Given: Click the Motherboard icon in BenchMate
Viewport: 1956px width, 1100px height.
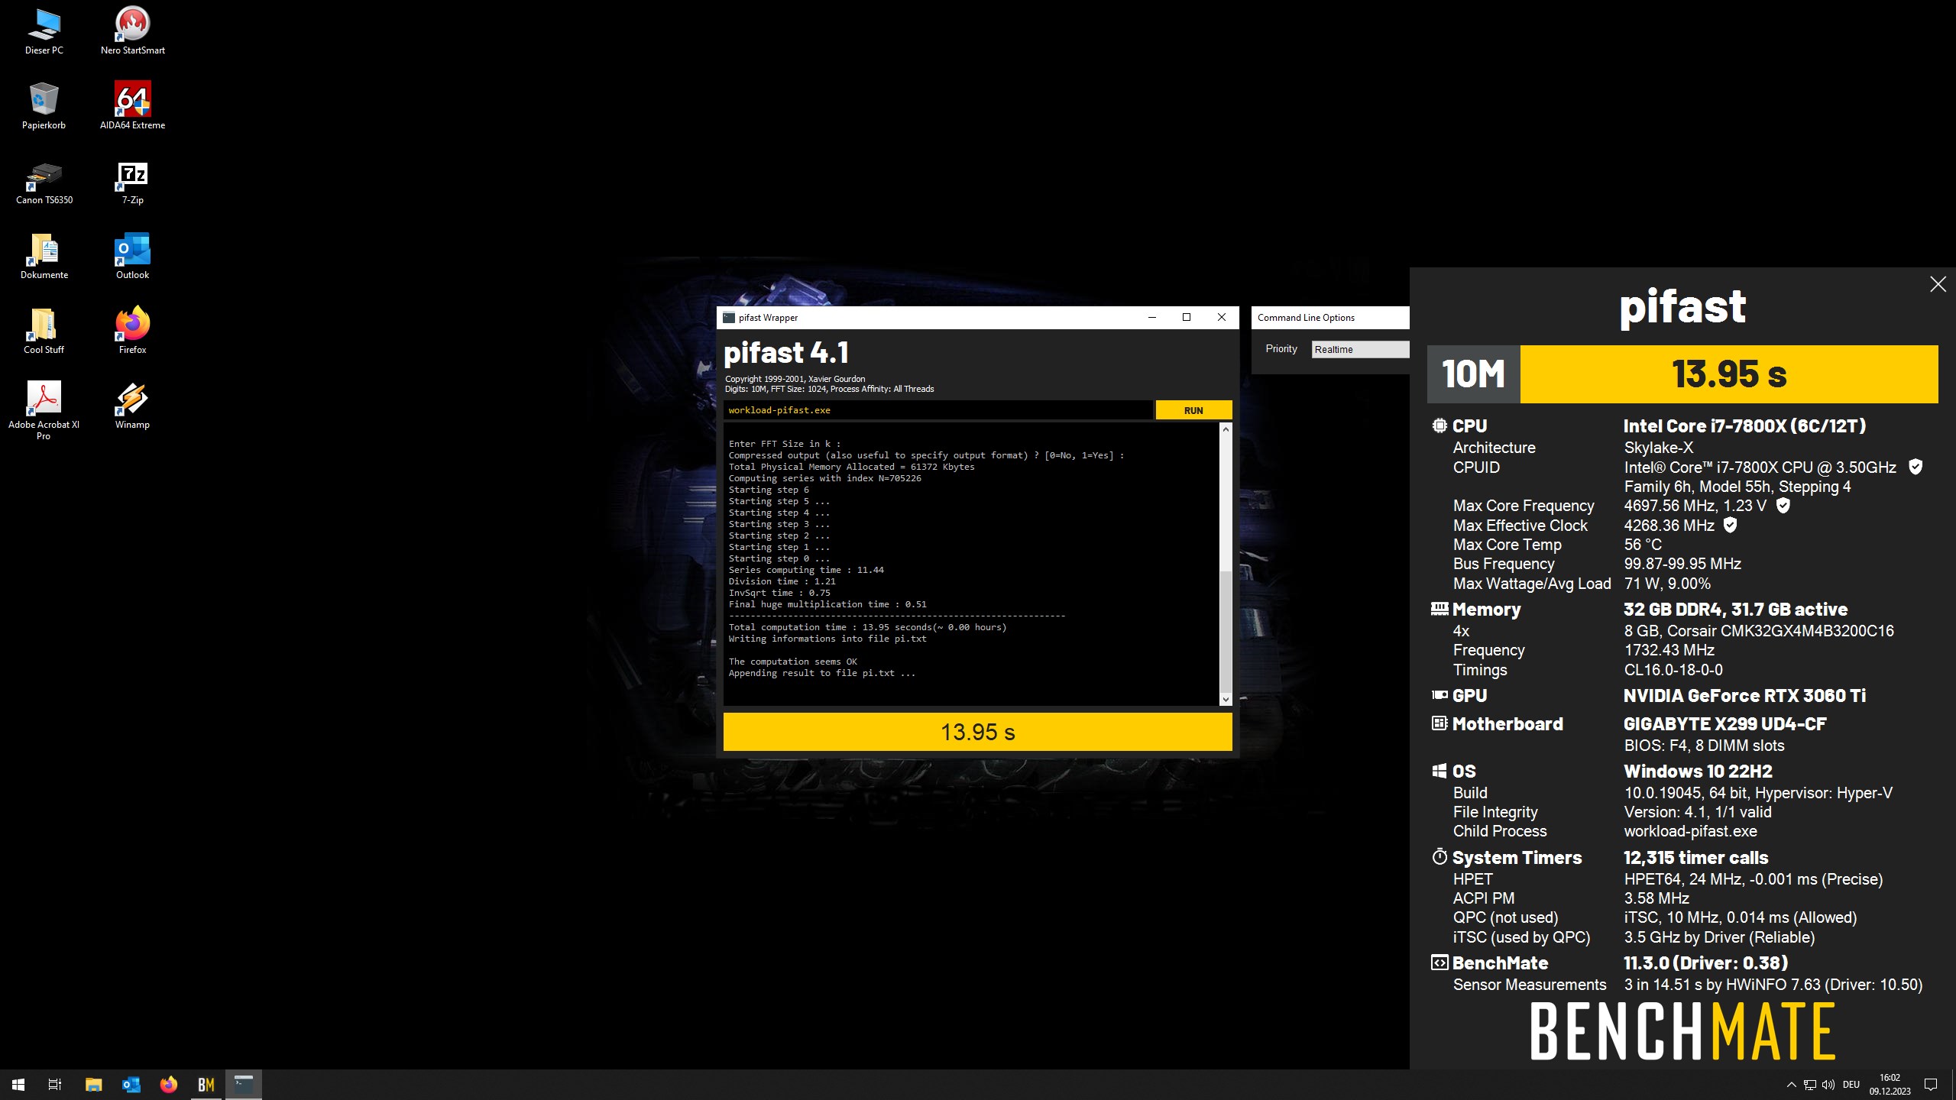Looking at the screenshot, I should pos(1439,723).
